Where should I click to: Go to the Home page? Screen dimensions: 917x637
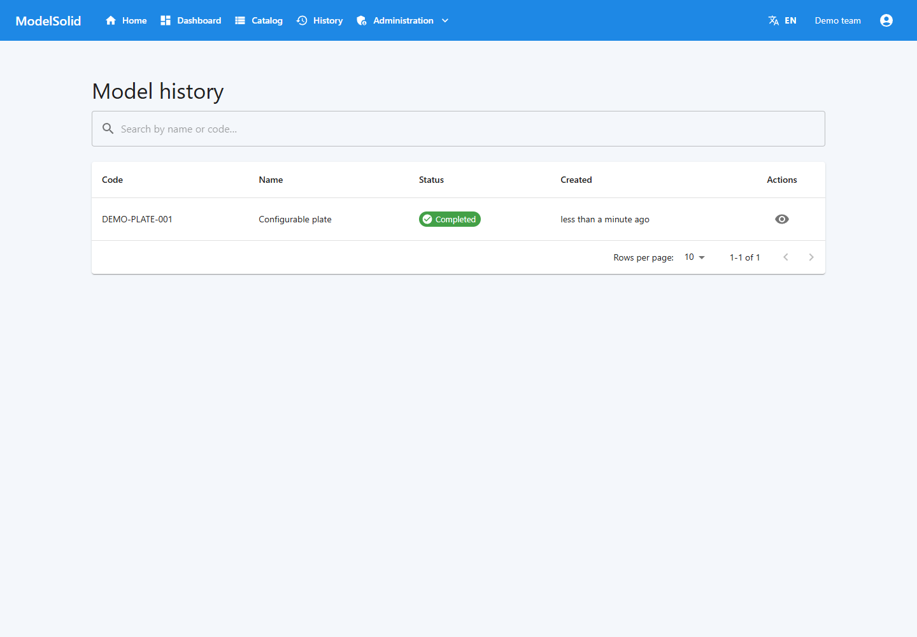point(126,20)
